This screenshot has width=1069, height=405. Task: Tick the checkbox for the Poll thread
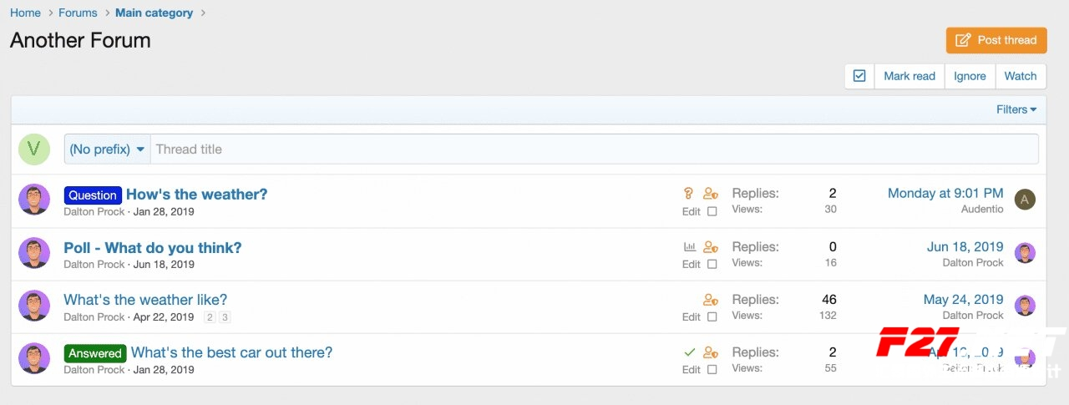pos(712,265)
